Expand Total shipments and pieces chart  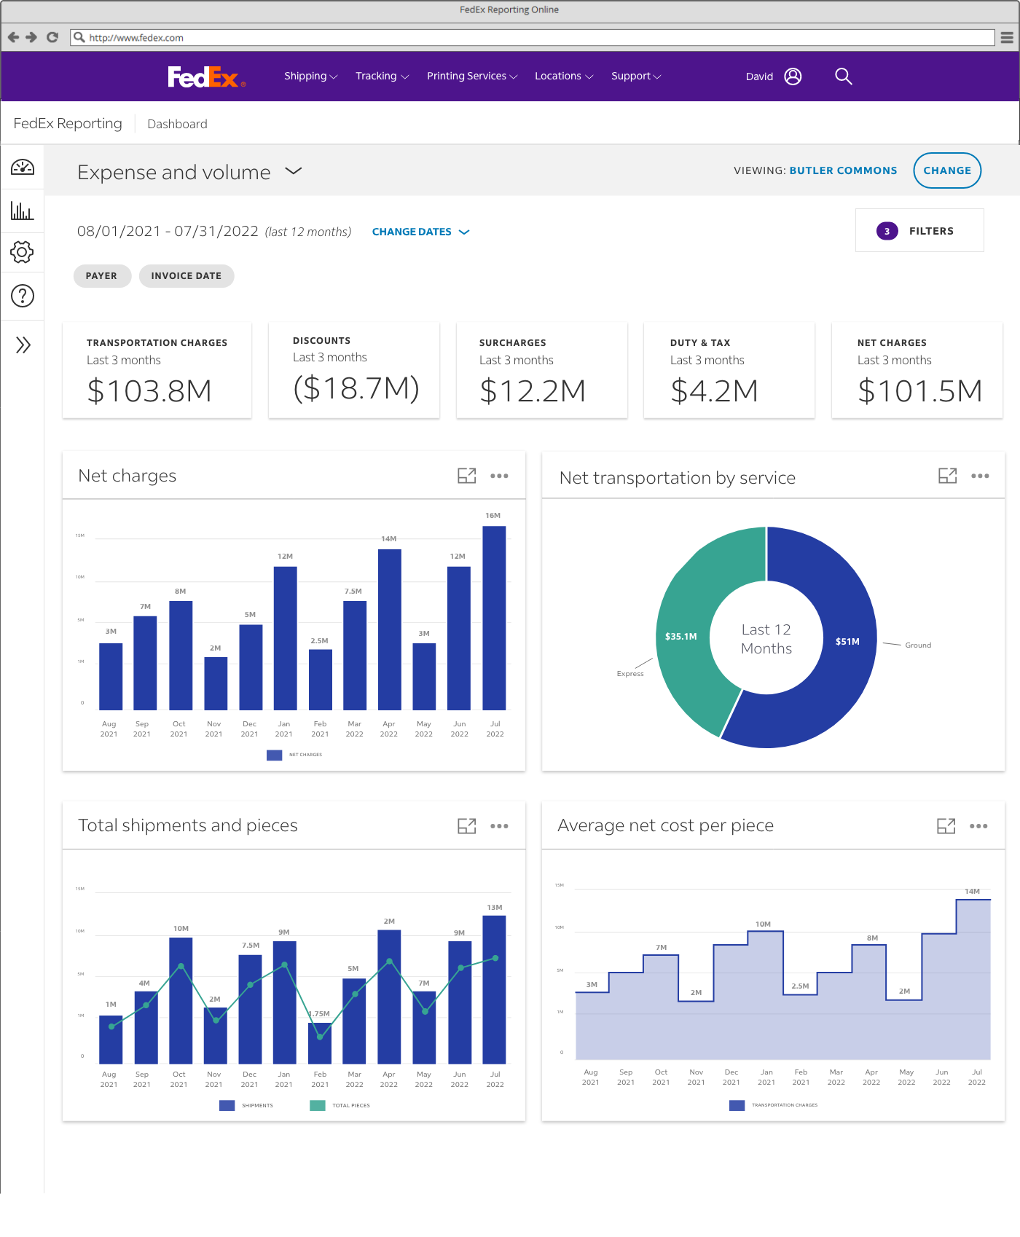(466, 825)
